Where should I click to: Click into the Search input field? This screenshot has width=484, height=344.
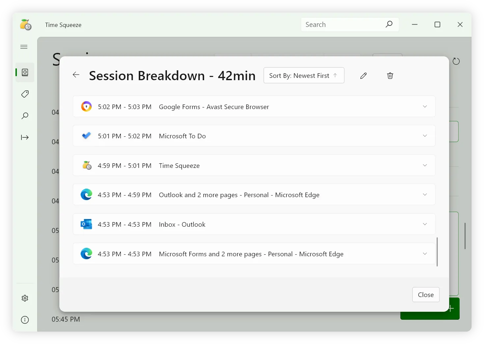tap(342, 25)
